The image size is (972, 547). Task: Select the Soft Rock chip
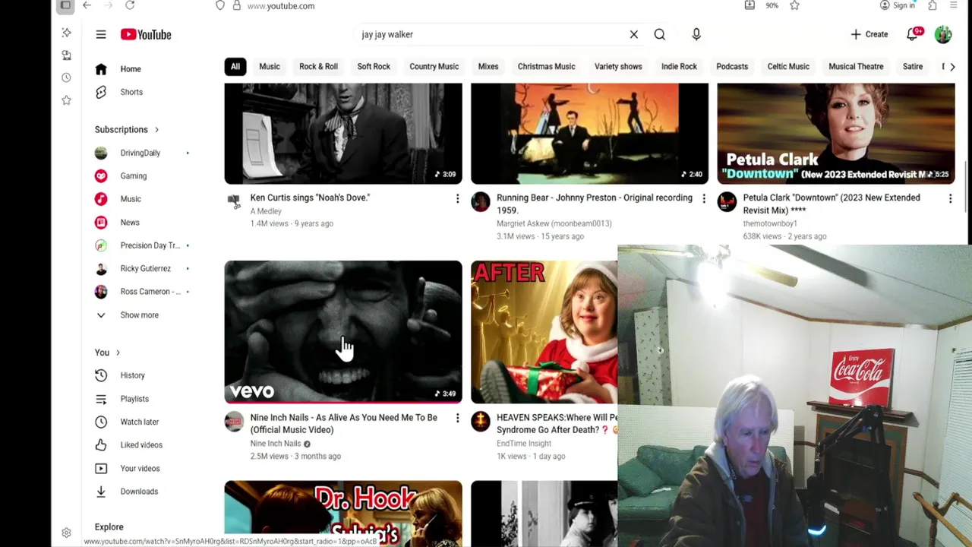[x=374, y=67]
